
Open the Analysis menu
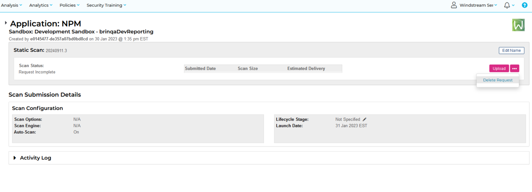coord(11,5)
